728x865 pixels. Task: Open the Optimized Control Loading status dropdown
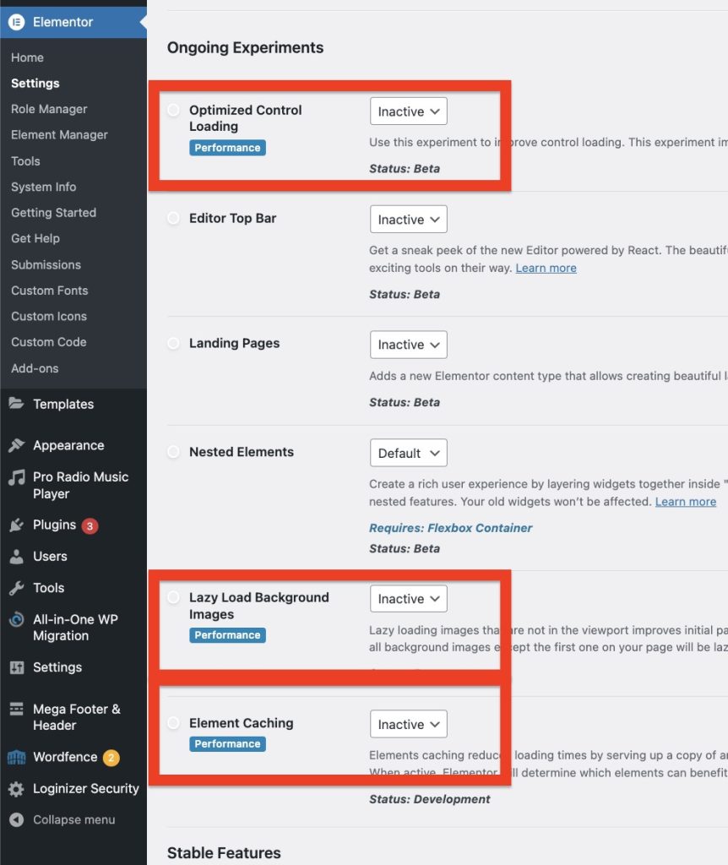point(409,112)
